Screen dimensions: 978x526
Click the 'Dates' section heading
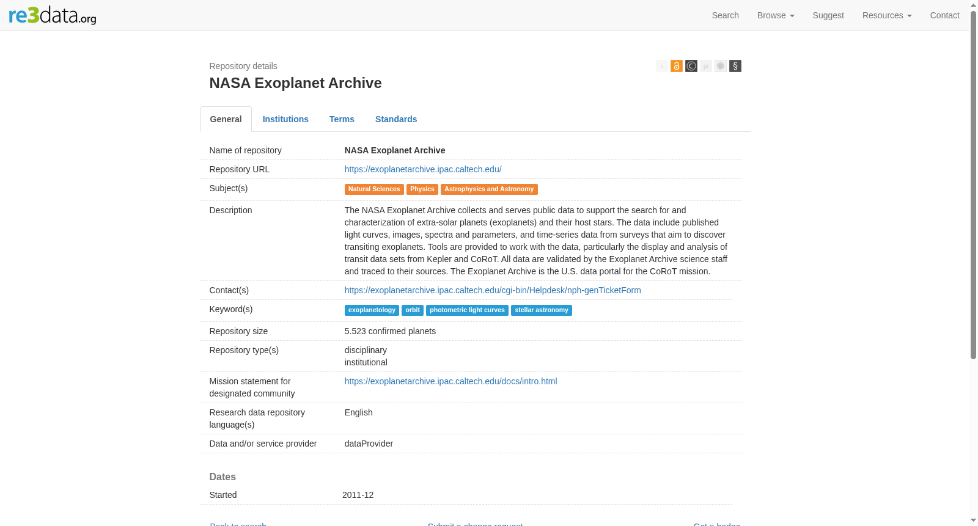coord(222,477)
